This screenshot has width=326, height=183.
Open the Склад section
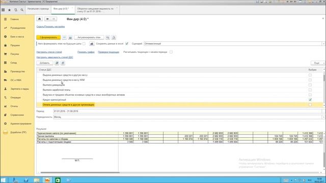click(14, 63)
